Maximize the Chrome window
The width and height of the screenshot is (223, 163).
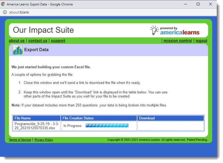click(x=198, y=4)
